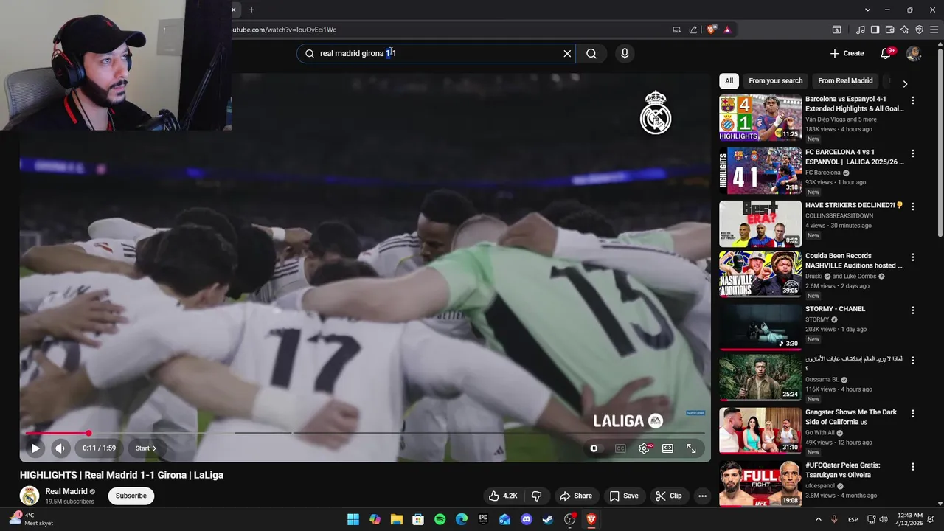Image resolution: width=944 pixels, height=531 pixels.
Task: Show more filter chips with right arrow
Action: point(905,83)
